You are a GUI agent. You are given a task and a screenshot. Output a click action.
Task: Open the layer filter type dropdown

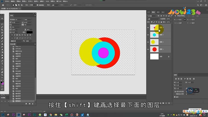pos(152,16)
